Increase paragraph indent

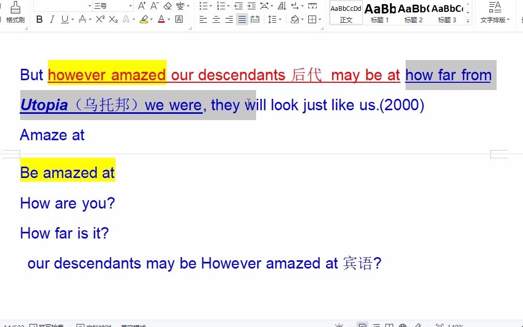(251, 6)
